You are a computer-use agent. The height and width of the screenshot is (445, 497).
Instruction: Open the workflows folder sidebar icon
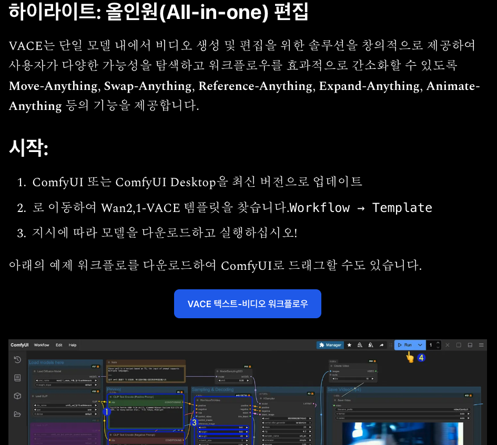17,414
